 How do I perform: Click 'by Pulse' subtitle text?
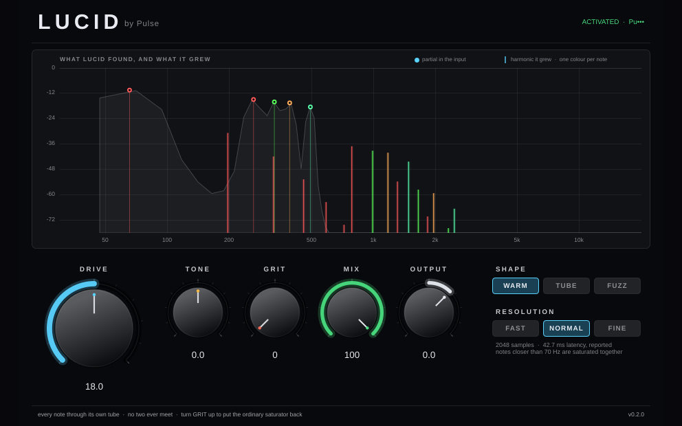(142, 23)
